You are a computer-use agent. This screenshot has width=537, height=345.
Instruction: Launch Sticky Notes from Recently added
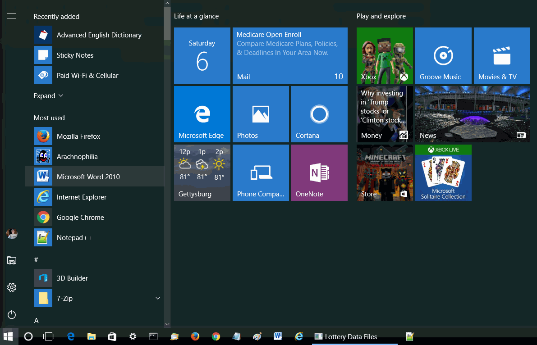pos(95,55)
